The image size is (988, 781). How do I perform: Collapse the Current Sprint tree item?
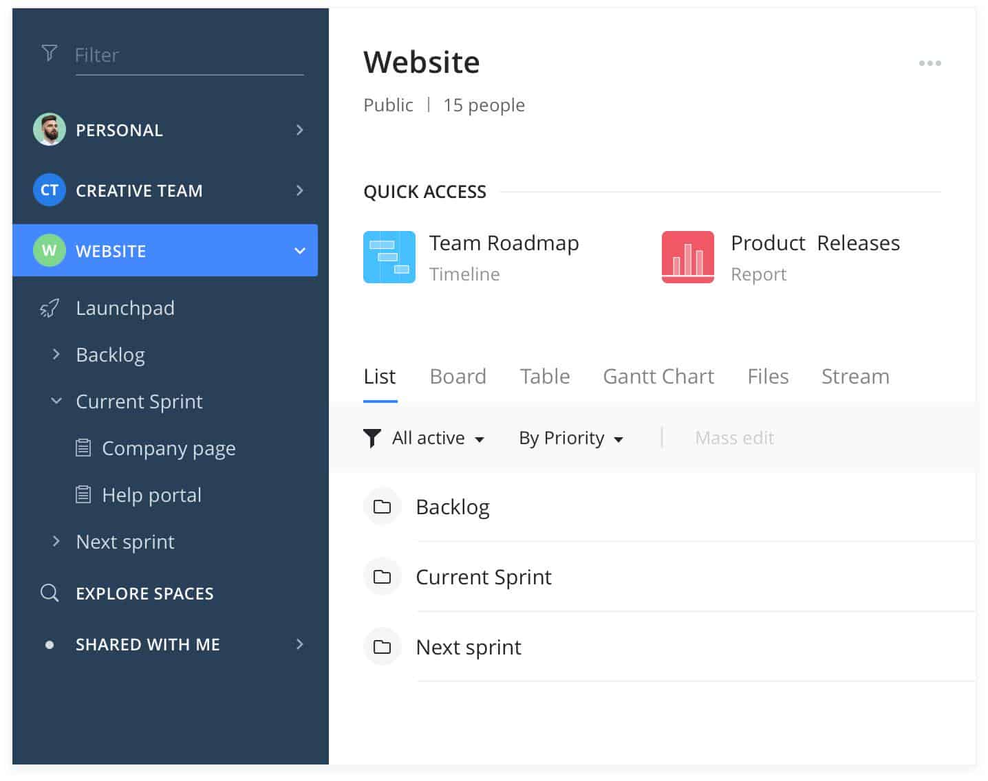point(56,401)
